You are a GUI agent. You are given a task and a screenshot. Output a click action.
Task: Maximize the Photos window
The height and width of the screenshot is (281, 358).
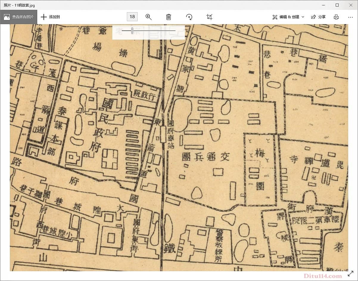point(337,5)
